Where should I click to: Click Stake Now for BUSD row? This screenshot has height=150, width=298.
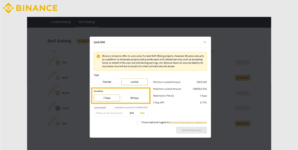coord(242,93)
